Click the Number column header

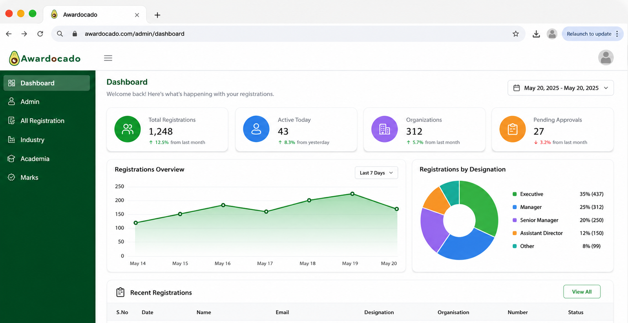(x=518, y=312)
